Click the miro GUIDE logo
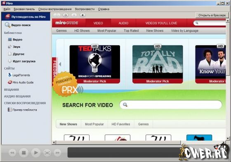231x162 pixels. [x=67, y=23]
